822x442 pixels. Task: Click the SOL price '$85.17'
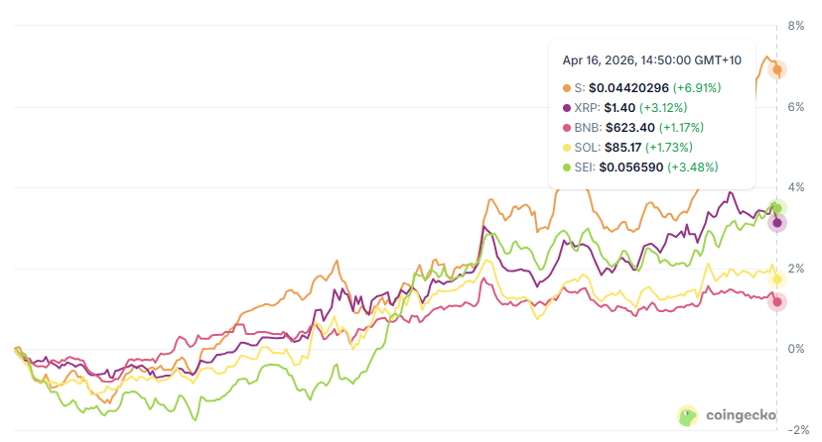622,148
